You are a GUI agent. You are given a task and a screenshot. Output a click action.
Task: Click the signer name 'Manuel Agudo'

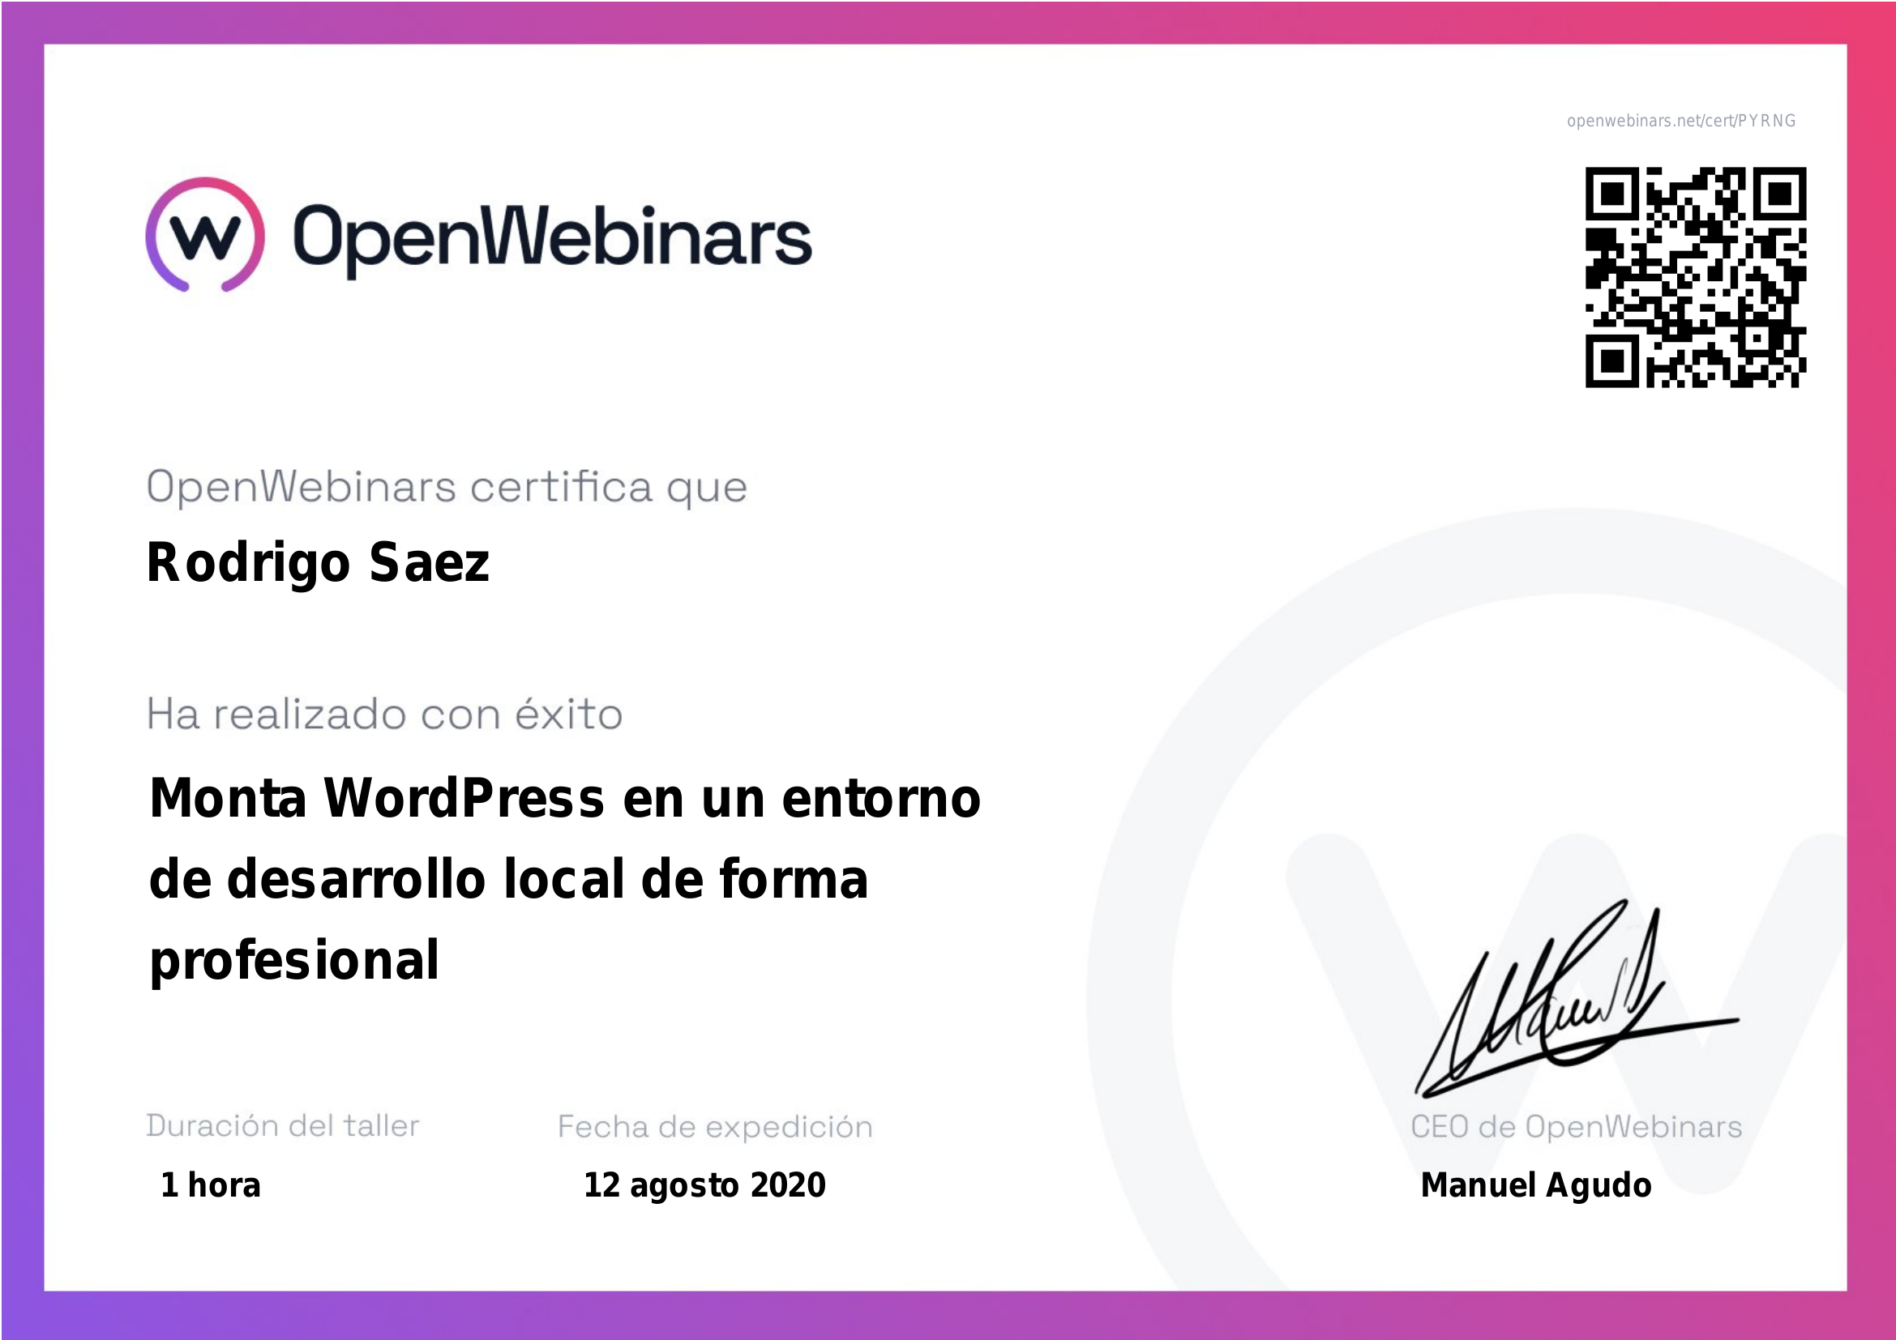1536,1186
